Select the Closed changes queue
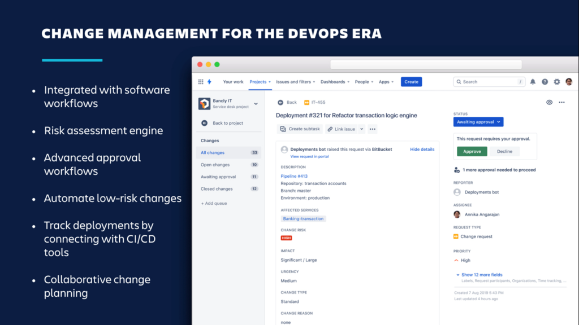Viewport: 579px width, 325px height. [x=228, y=188]
